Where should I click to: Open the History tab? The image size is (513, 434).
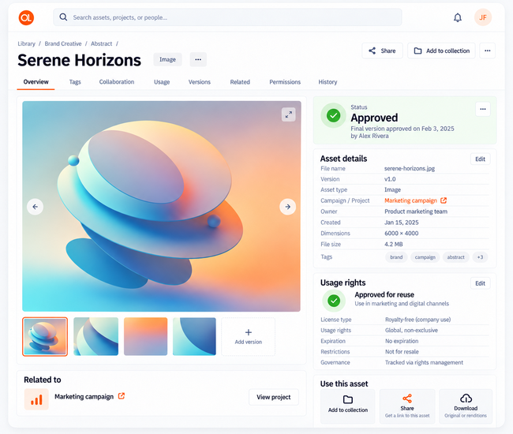[328, 82]
